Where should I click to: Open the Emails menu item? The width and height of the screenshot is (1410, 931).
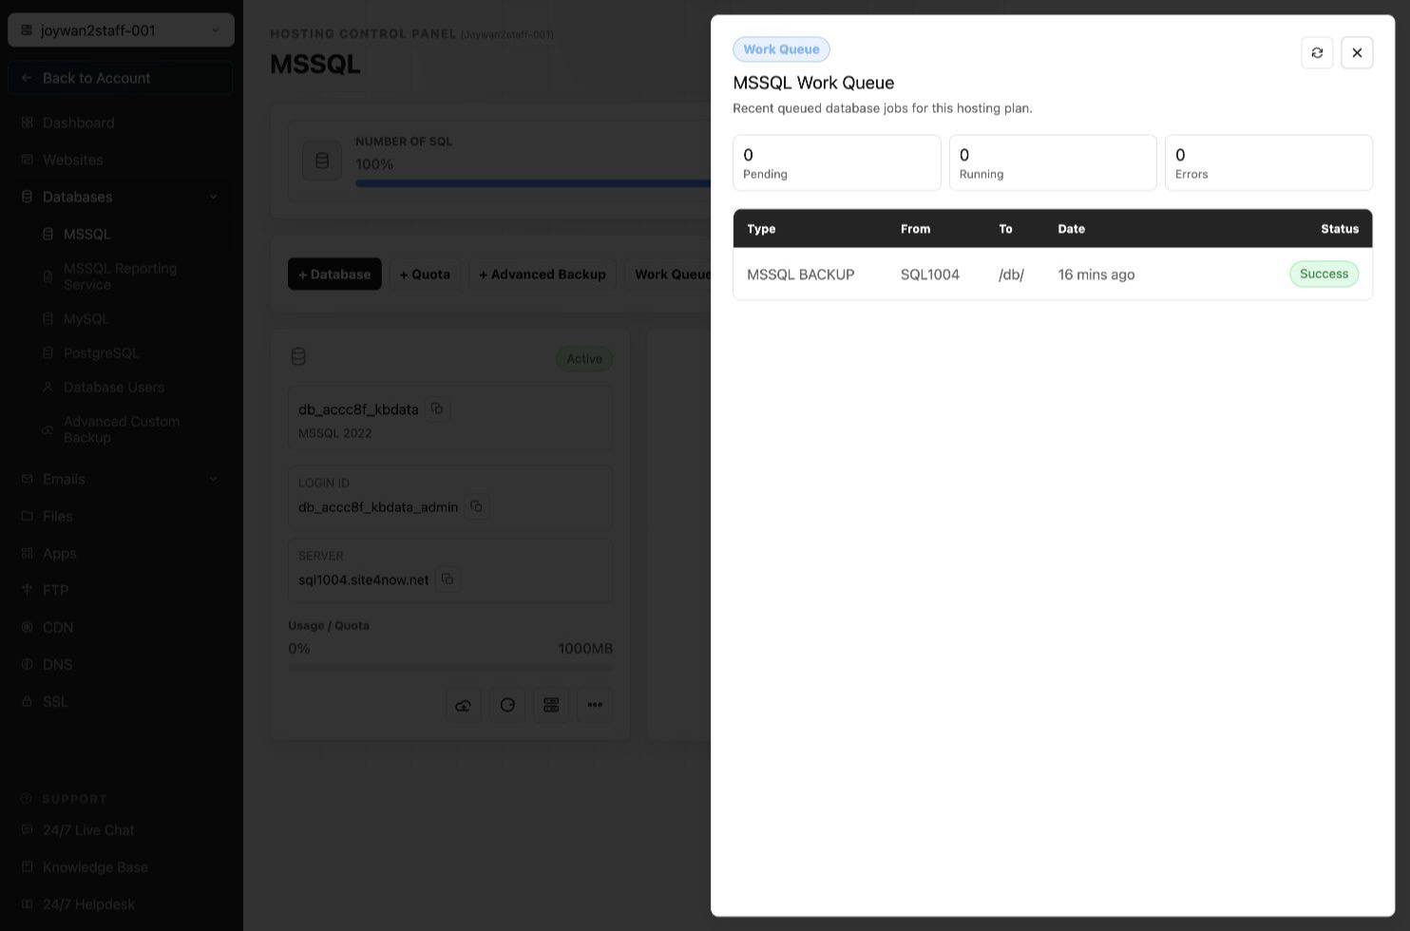(x=121, y=479)
